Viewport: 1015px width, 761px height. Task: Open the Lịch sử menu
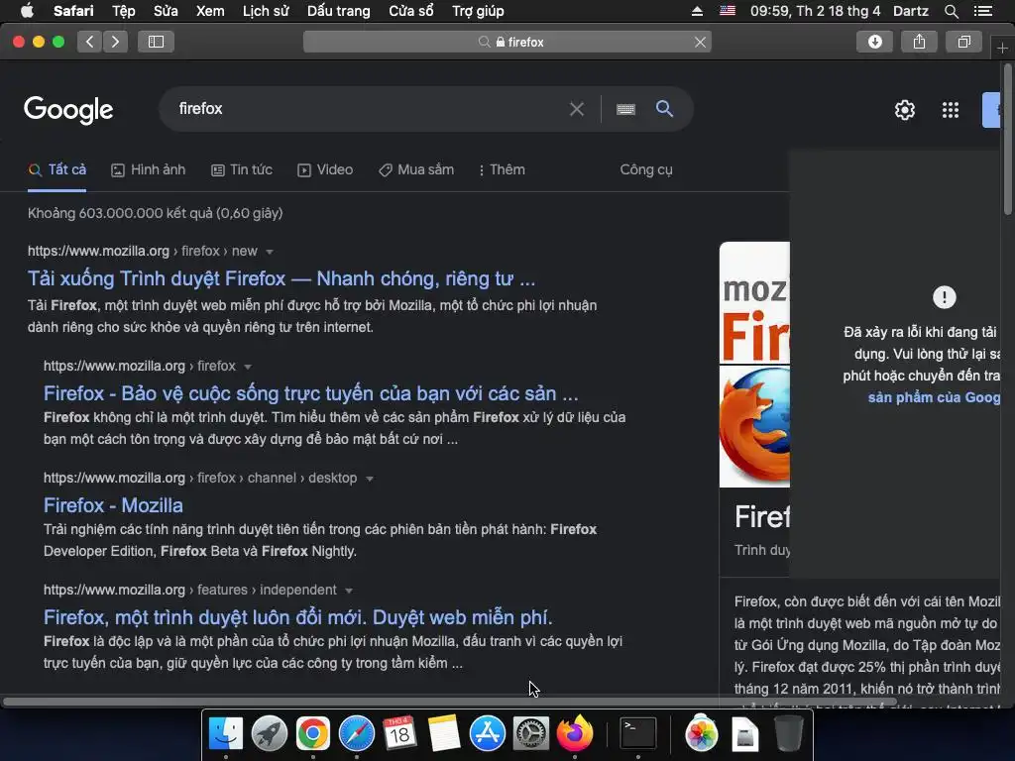pos(266,11)
